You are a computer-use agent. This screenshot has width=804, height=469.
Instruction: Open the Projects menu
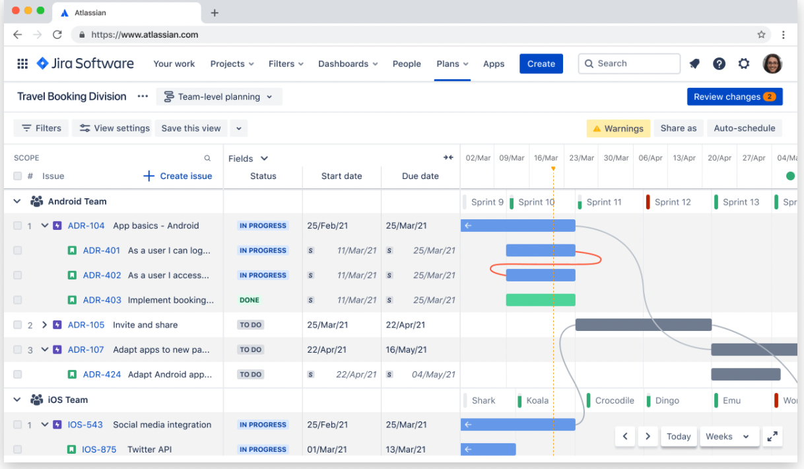[x=232, y=63]
